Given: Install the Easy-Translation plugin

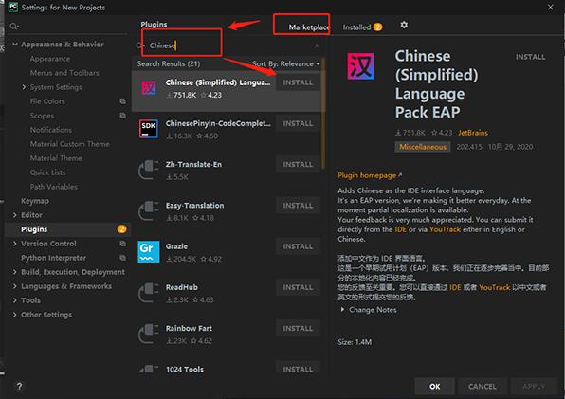Looking at the screenshot, I should 298,206.
